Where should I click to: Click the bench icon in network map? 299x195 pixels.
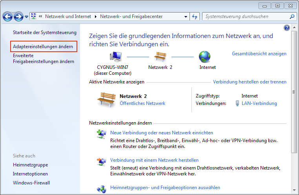[160, 57]
